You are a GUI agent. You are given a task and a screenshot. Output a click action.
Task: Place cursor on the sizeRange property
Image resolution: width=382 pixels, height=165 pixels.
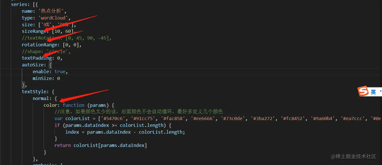[x=34, y=31]
